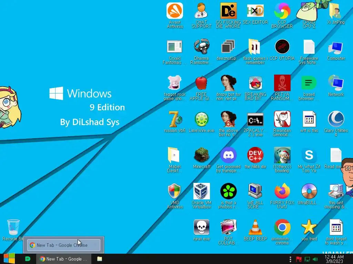The width and height of the screenshot is (353, 264).
Task: Open the Recycle Bin
Action: [13, 227]
